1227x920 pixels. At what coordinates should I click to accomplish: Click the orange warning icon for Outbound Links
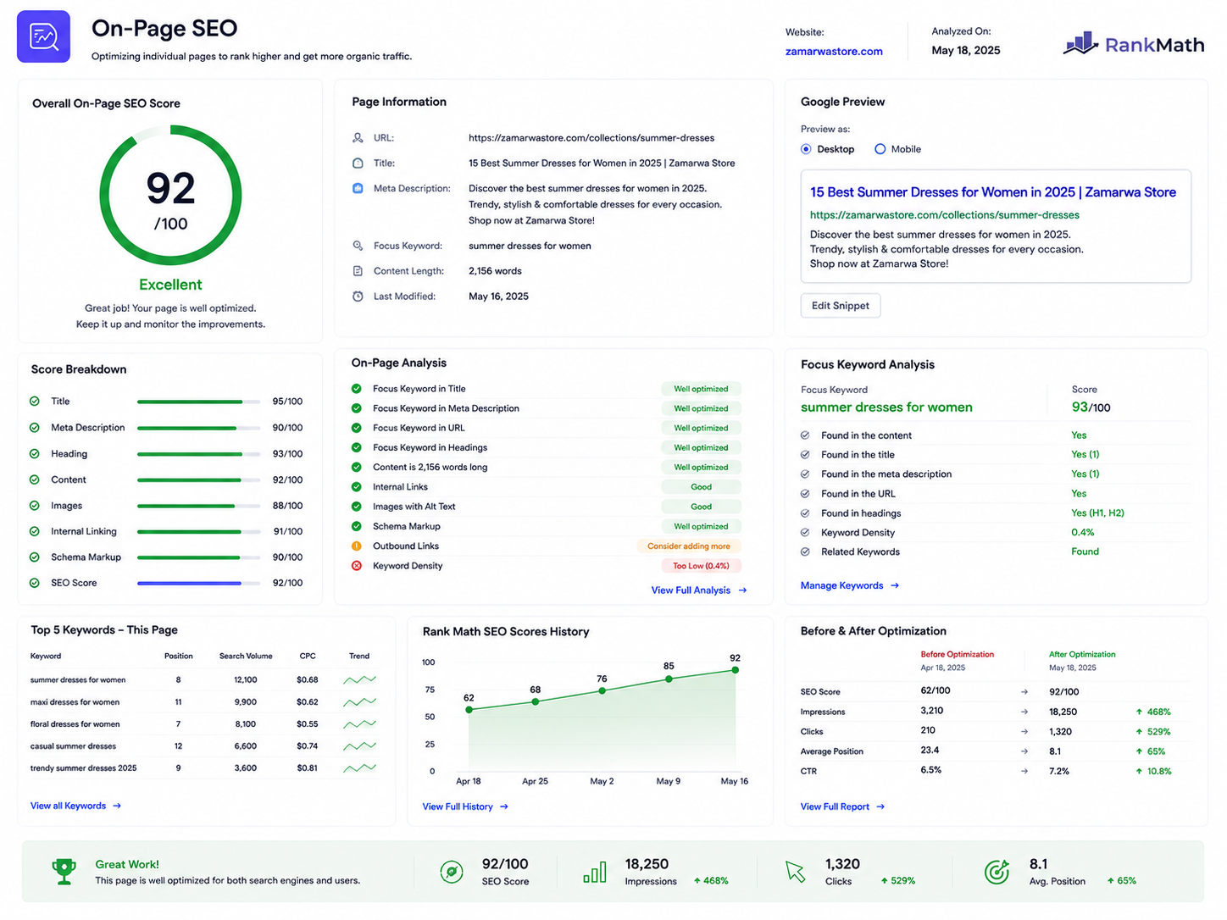(x=357, y=546)
